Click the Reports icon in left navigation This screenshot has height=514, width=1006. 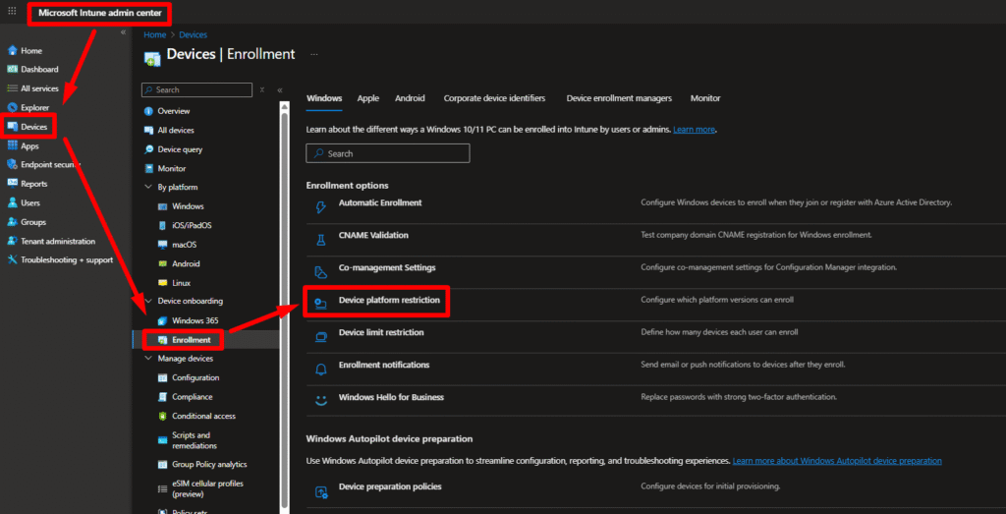pyautogui.click(x=12, y=184)
